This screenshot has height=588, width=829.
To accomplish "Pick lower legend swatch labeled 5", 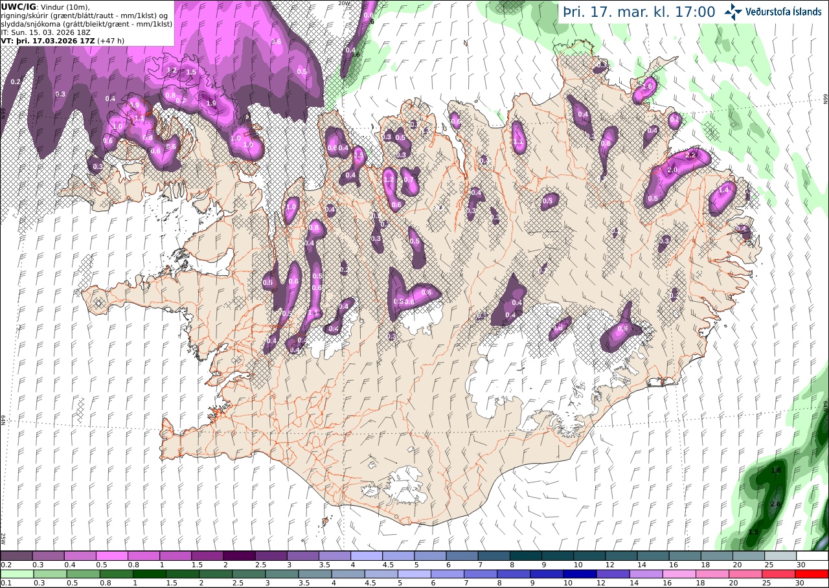I will point(414,574).
